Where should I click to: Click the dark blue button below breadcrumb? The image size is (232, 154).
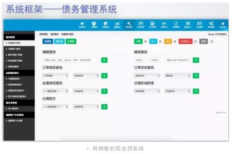click(48, 41)
